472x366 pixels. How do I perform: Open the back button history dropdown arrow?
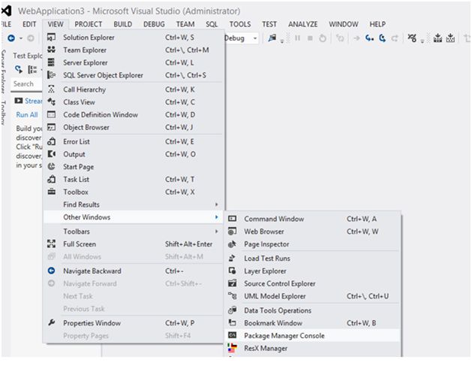[21, 38]
